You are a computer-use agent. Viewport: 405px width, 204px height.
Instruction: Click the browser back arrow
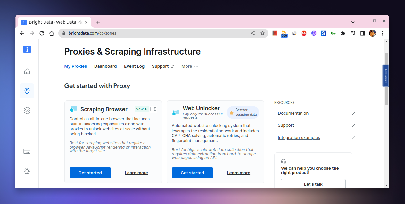[x=22, y=33]
